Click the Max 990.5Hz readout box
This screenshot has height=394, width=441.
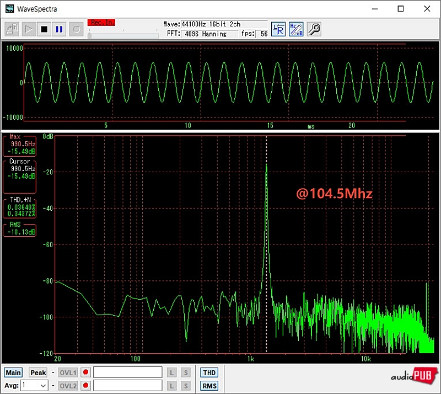point(19,146)
